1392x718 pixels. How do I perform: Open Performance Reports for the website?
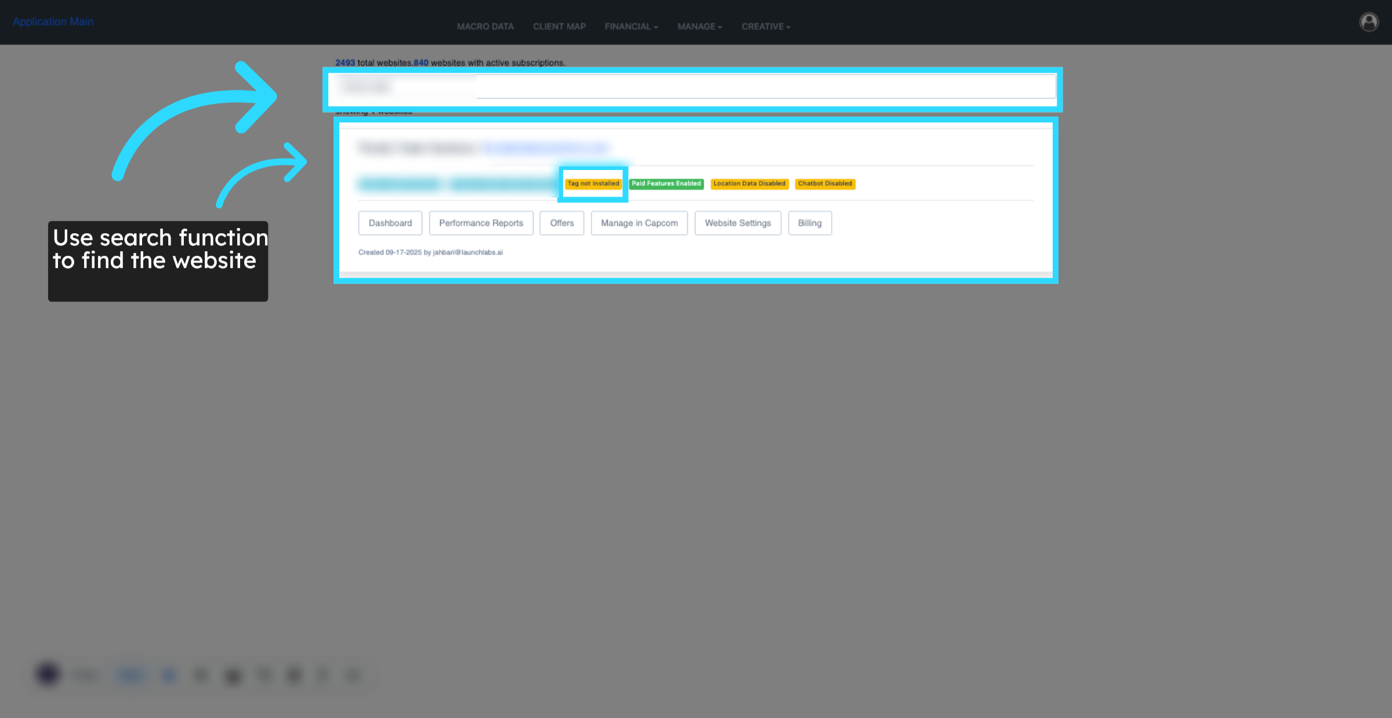(481, 223)
